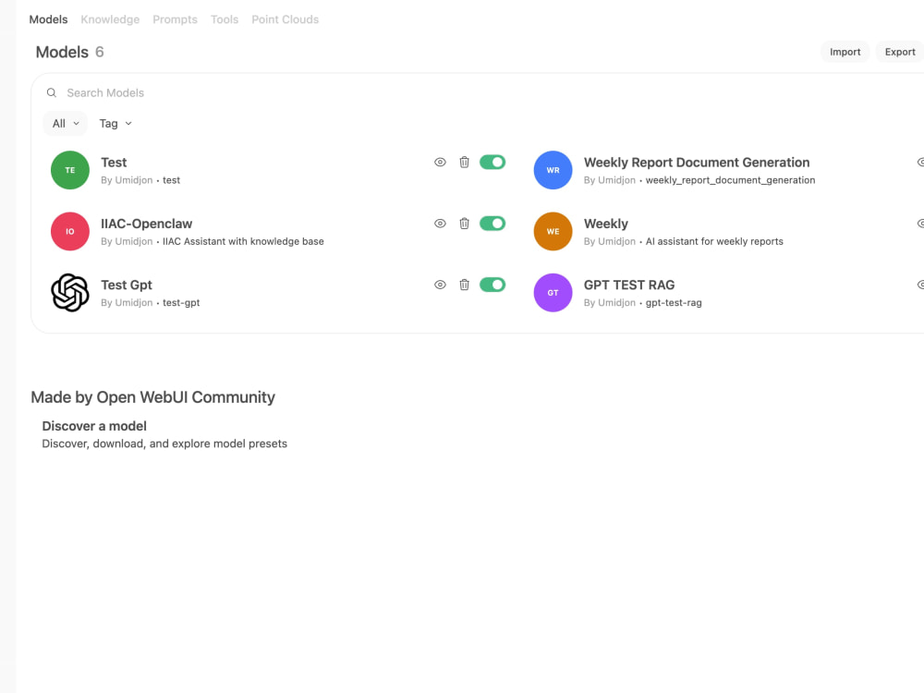Click the Export button

pyautogui.click(x=900, y=52)
